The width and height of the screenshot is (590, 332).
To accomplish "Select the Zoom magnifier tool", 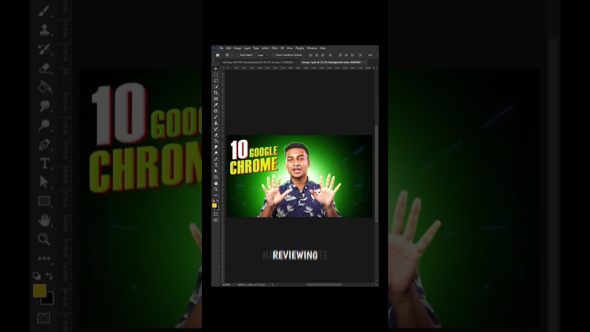I will pyautogui.click(x=215, y=189).
